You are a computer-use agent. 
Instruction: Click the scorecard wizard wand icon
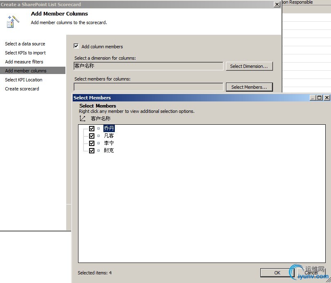13,21
